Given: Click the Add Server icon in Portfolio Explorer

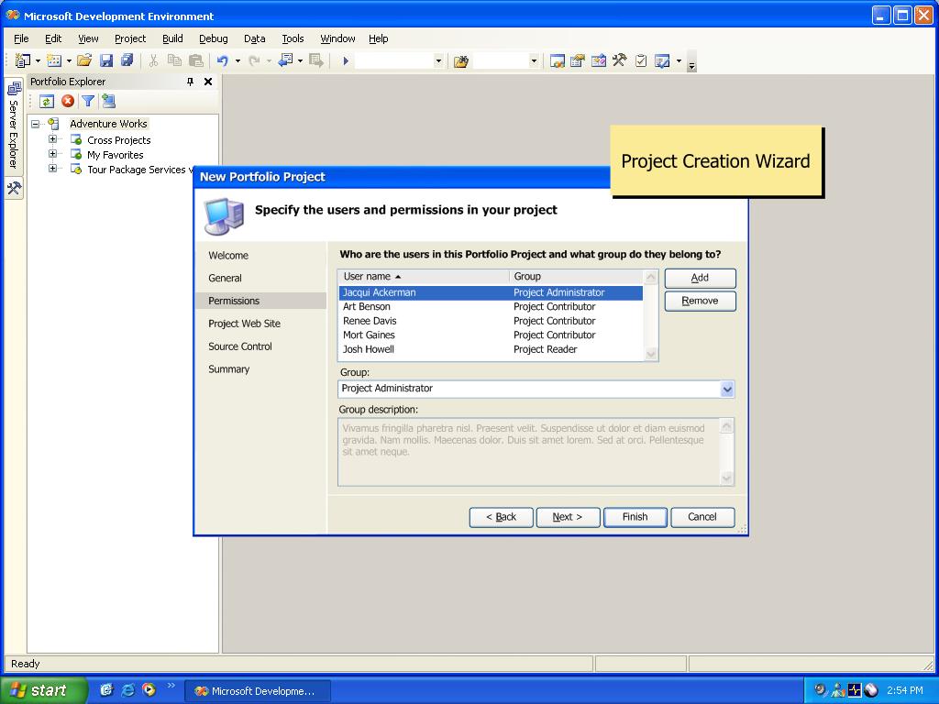Looking at the screenshot, I should click(108, 101).
